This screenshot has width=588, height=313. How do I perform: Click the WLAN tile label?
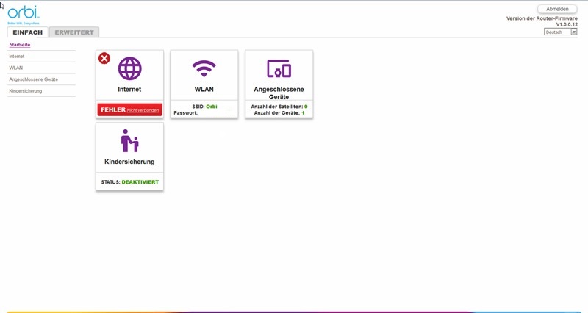click(204, 89)
